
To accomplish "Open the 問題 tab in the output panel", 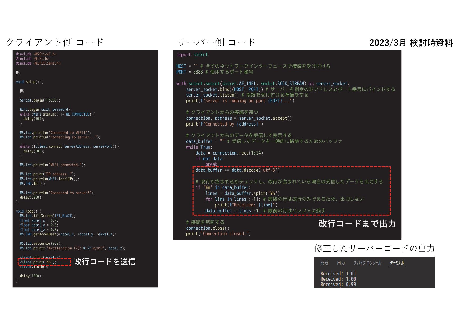I will 324,263.
